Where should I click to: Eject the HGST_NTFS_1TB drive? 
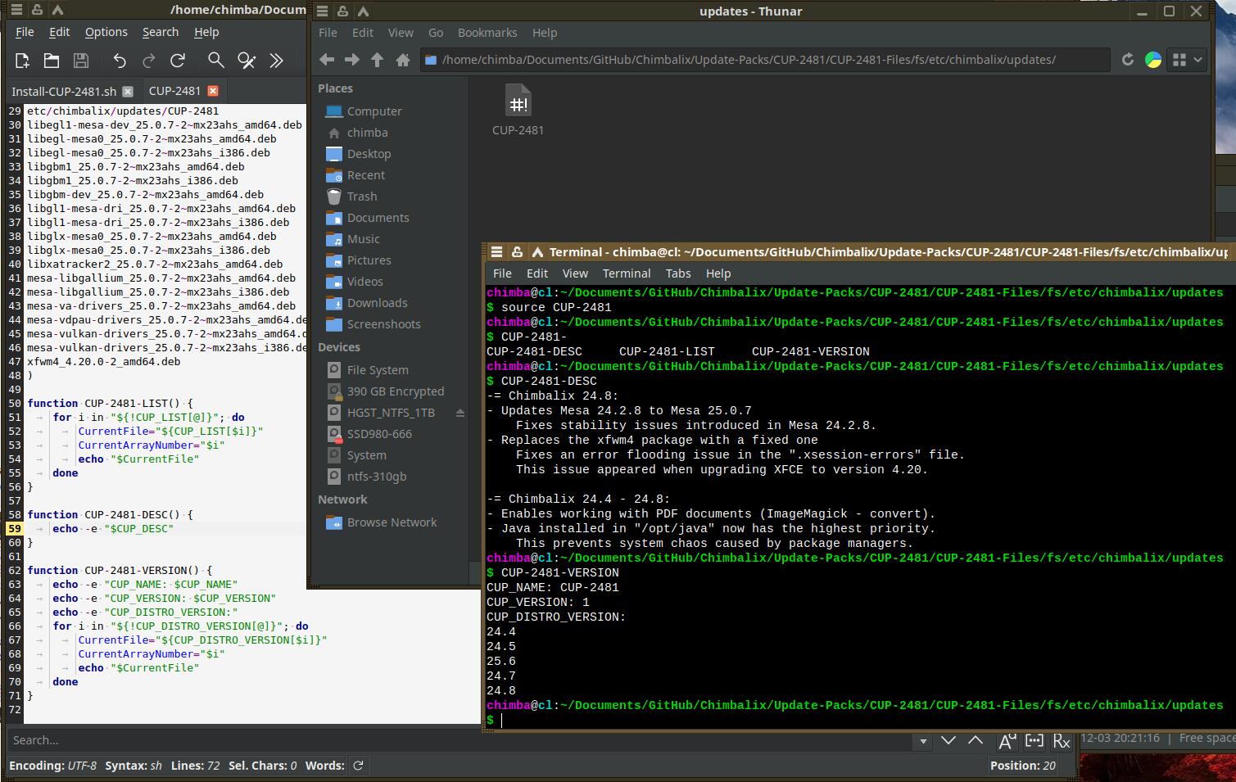point(460,414)
